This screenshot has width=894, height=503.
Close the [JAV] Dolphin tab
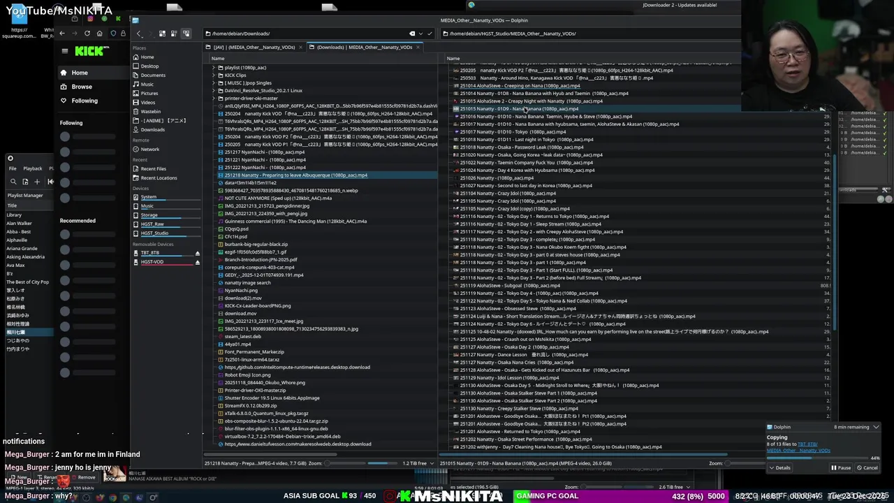coord(301,48)
